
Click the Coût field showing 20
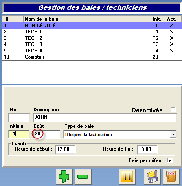[x=47, y=134]
